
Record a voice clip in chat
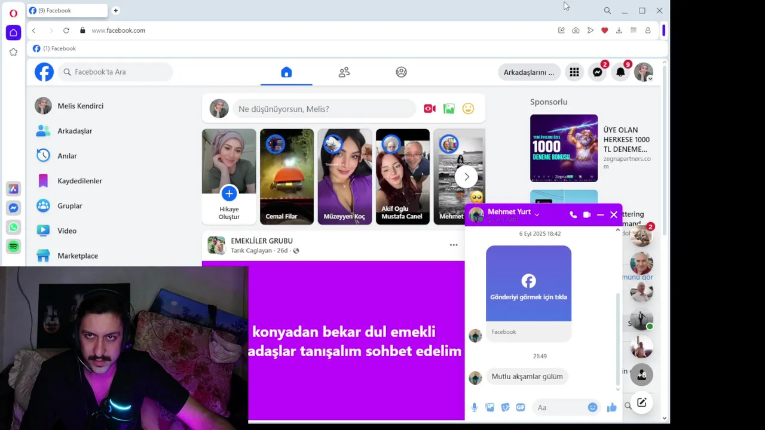pos(474,407)
